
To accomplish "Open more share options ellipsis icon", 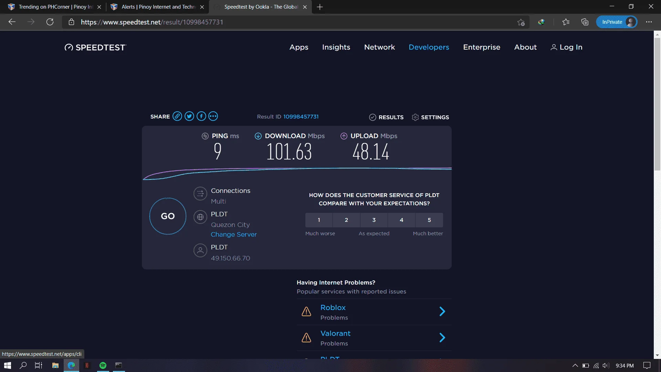I will pos(213,116).
